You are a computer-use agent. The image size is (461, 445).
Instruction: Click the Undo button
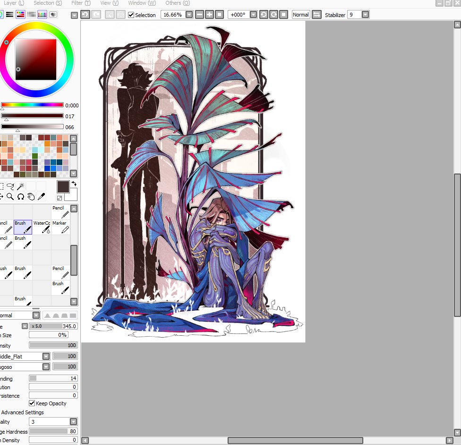click(x=85, y=14)
